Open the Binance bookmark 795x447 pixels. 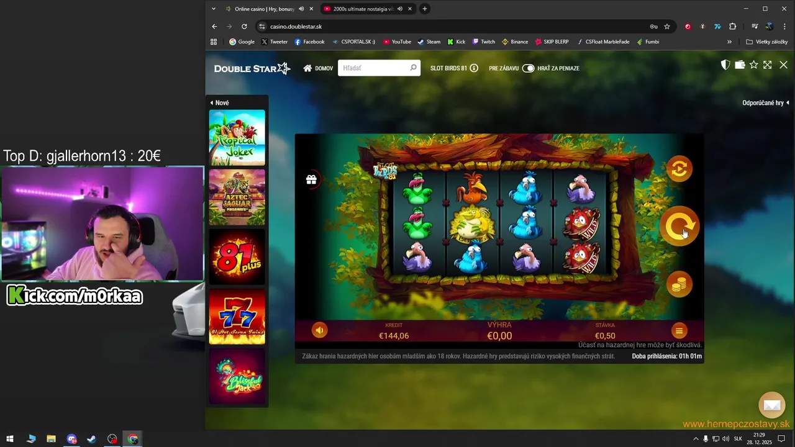click(x=515, y=42)
